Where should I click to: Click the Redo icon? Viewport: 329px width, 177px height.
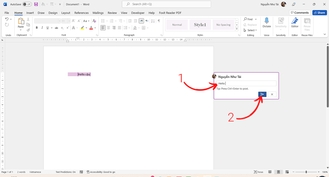point(7,25)
